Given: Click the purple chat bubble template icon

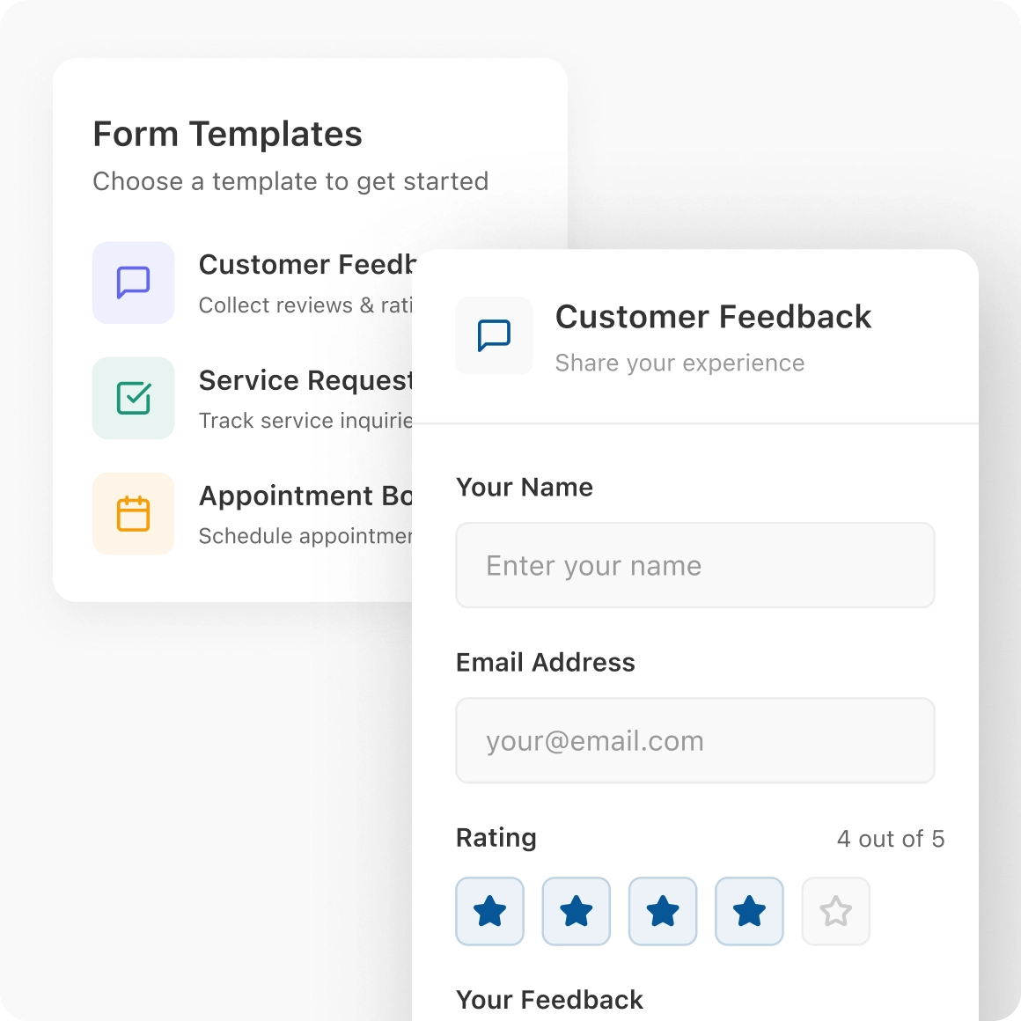Looking at the screenshot, I should click(134, 283).
